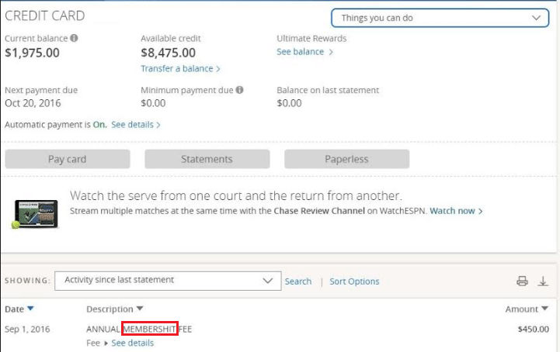Sort by the Date column arrow
Viewport: 560px width, 352px height.
tap(30, 309)
